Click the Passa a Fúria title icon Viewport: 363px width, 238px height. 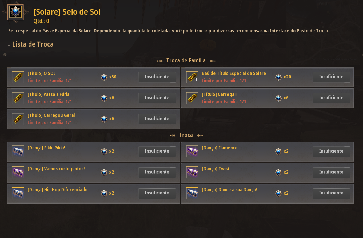18,98
